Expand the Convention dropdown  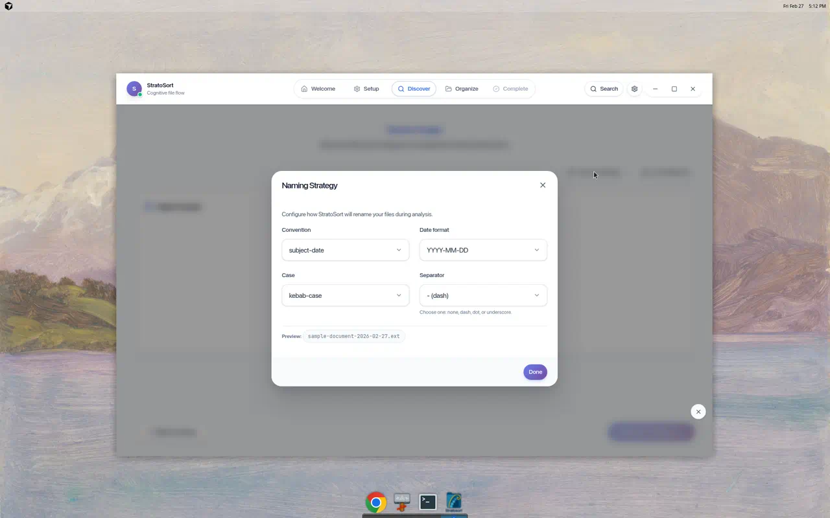coord(345,250)
